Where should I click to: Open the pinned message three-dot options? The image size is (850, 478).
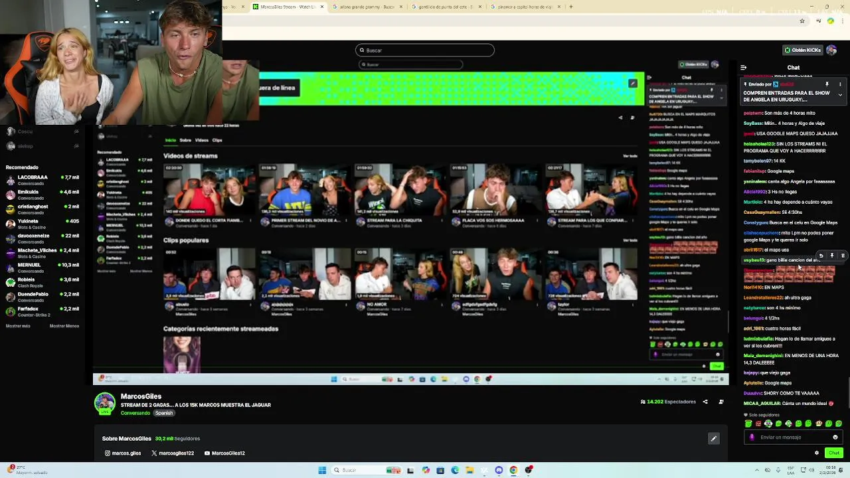(840, 84)
